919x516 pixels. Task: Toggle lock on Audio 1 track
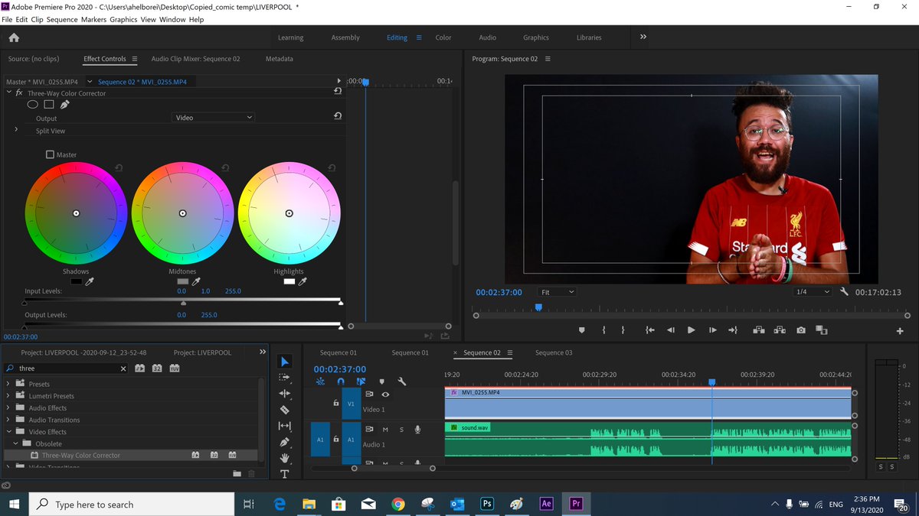(335, 438)
